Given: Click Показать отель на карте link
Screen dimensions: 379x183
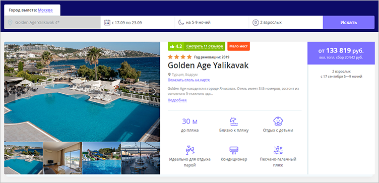Looking at the screenshot, I should coord(189,80).
